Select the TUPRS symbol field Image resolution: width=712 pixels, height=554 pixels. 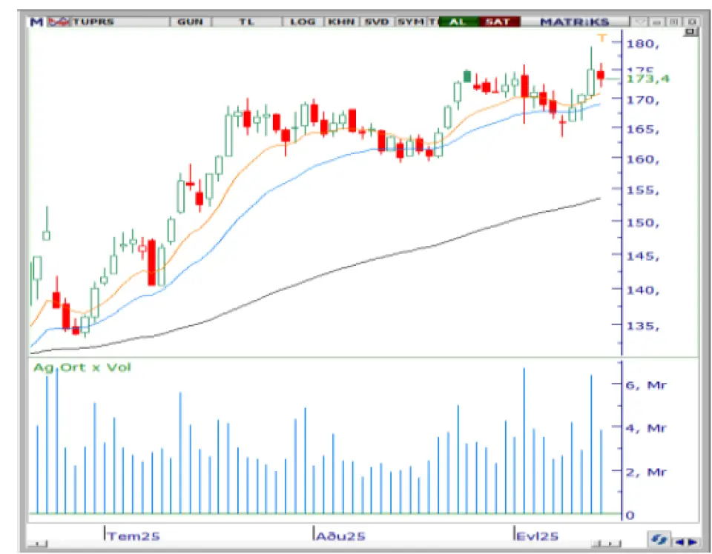(x=120, y=21)
